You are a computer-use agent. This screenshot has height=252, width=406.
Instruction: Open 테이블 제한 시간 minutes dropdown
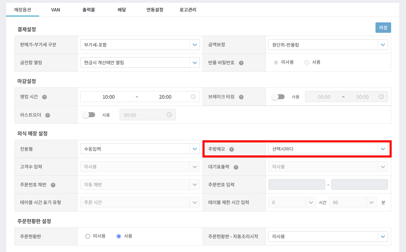(x=353, y=202)
